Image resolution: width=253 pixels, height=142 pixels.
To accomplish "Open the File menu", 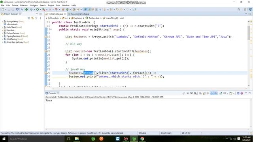I will [3, 6].
